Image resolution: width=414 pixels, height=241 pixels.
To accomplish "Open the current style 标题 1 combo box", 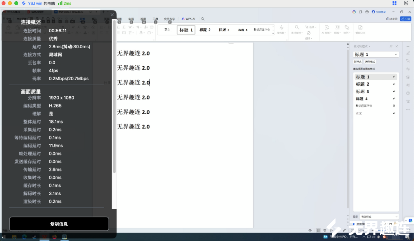I will point(376,55).
